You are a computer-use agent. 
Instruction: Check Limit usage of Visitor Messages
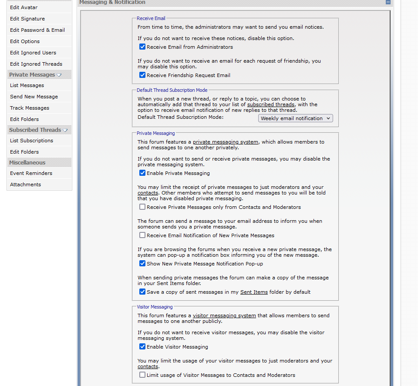pos(142,375)
